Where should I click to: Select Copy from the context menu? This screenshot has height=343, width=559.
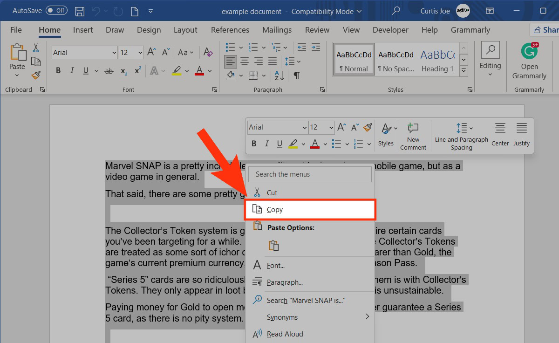310,210
